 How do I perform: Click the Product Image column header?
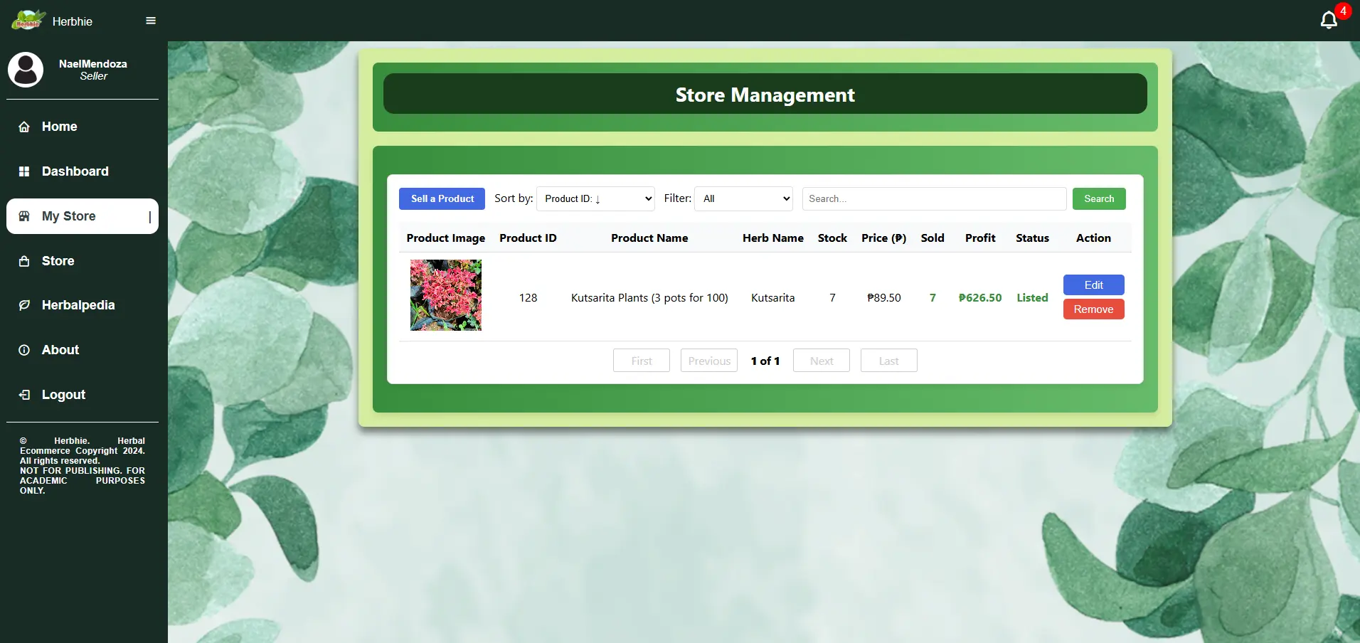(x=446, y=238)
